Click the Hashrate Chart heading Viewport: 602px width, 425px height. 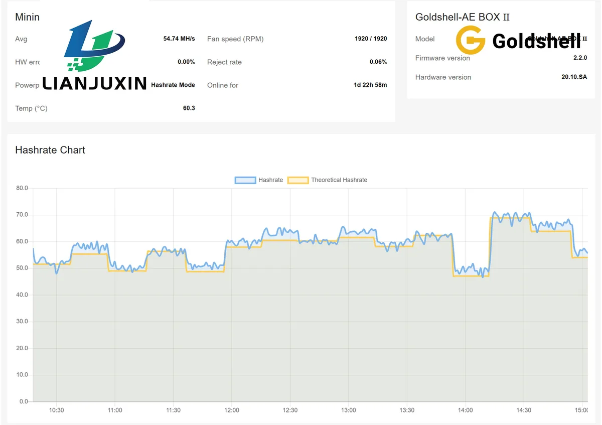(50, 150)
